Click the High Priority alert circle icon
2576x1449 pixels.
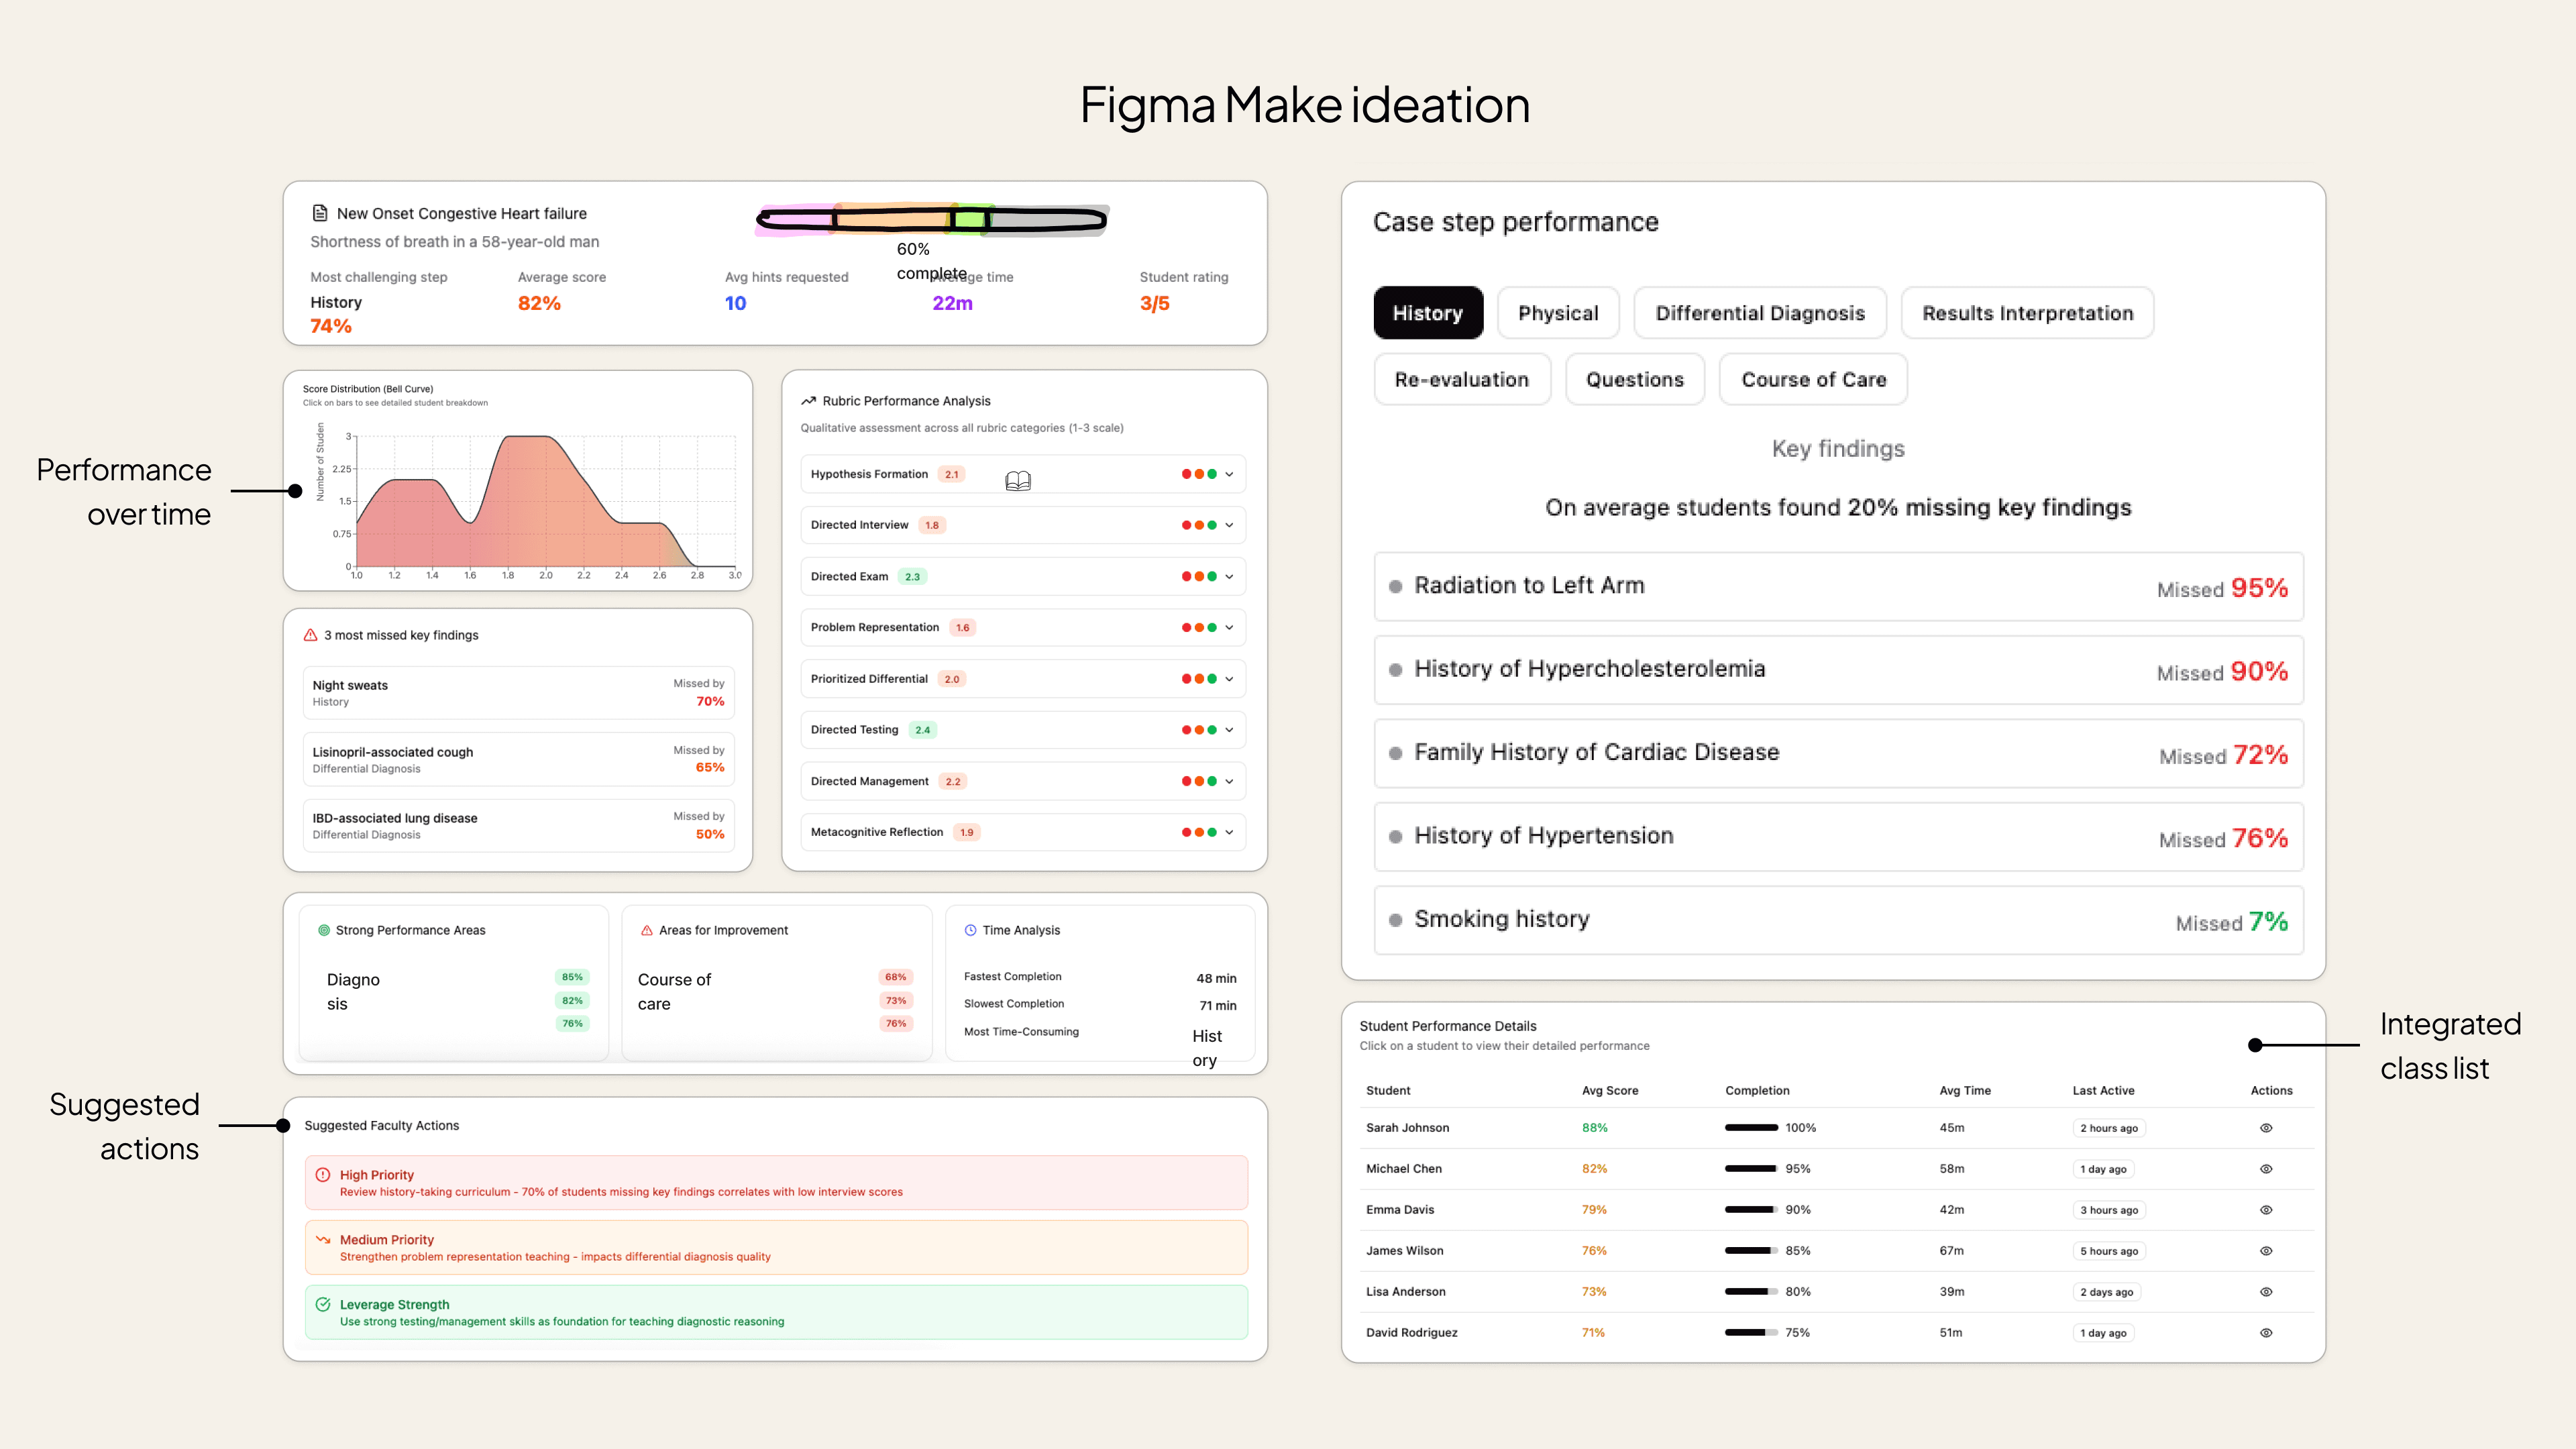click(x=323, y=1175)
